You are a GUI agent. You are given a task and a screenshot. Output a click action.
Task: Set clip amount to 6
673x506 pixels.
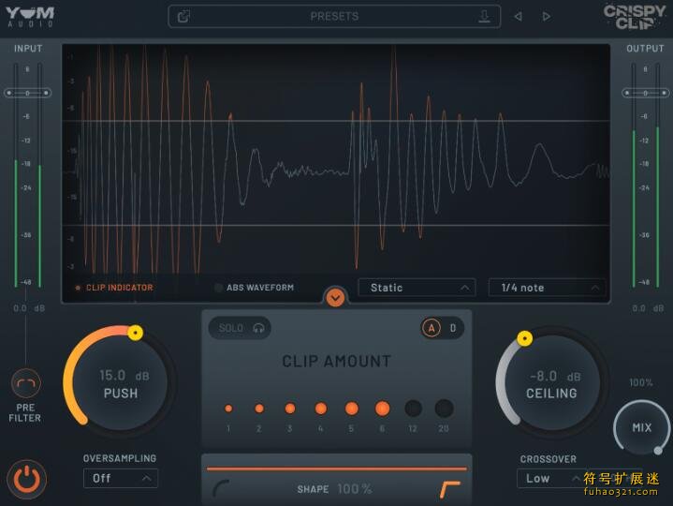coord(383,409)
